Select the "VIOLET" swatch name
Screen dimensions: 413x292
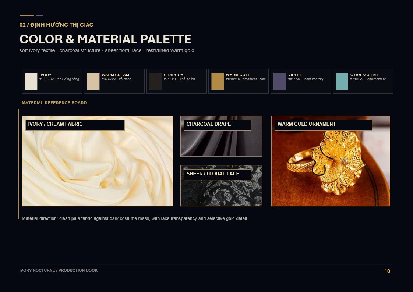tap(295, 75)
